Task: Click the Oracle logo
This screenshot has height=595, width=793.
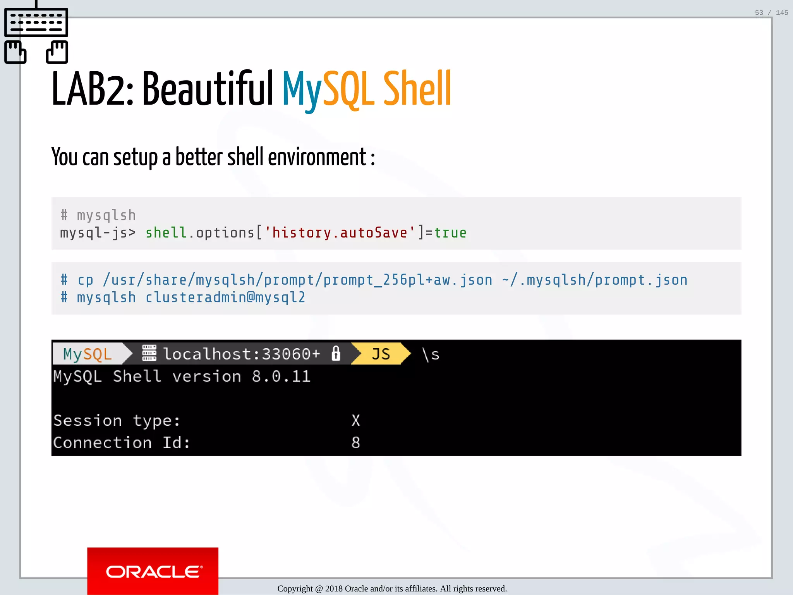Action: pos(153,571)
